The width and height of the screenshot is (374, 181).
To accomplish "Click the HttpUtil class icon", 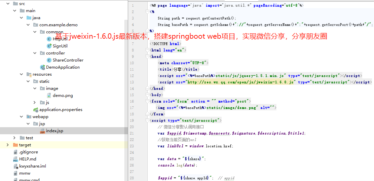I will 49,39.
